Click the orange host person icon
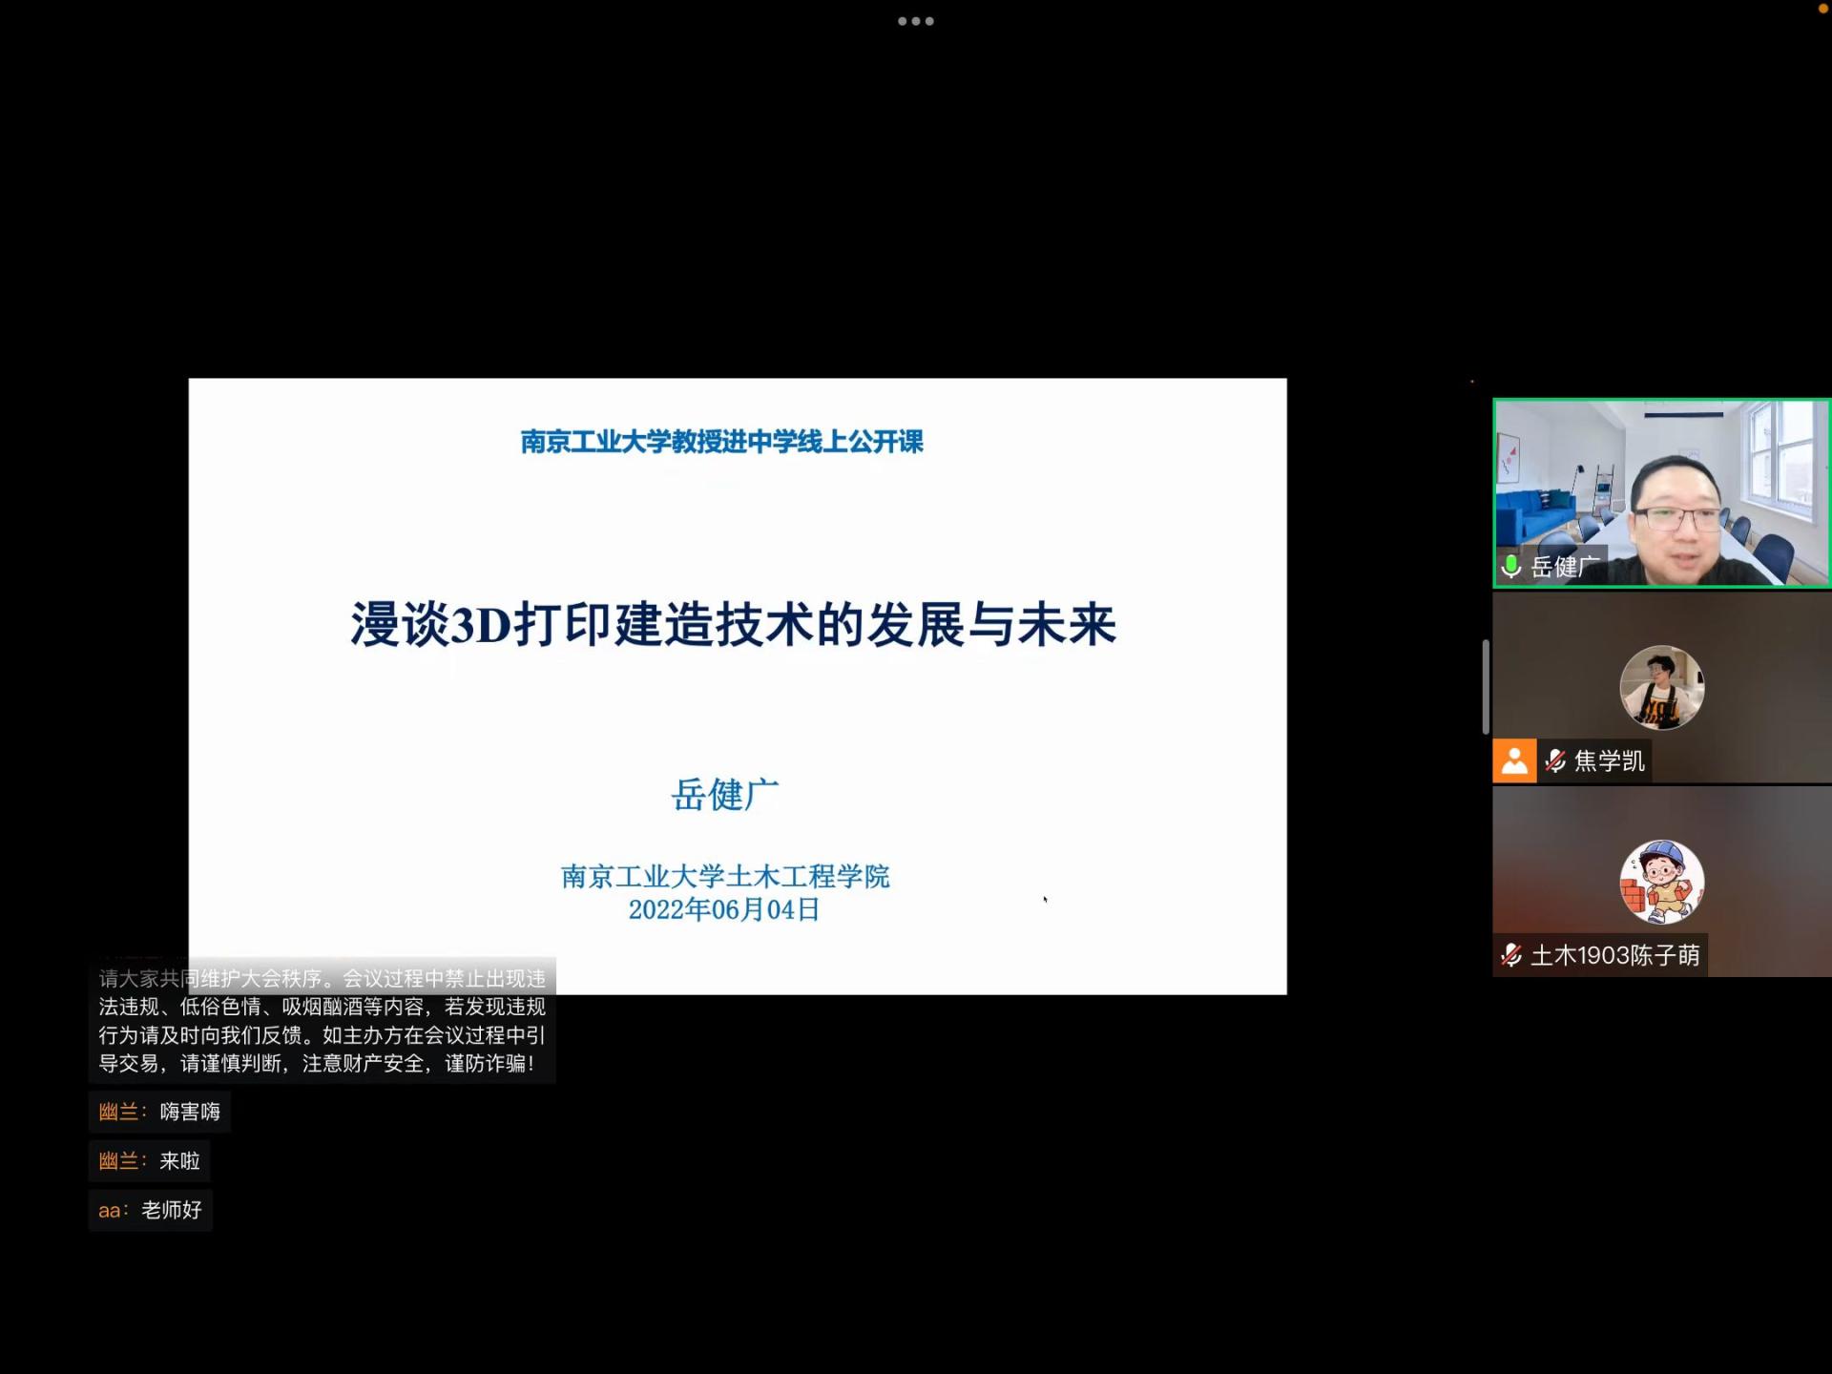 click(x=1514, y=760)
